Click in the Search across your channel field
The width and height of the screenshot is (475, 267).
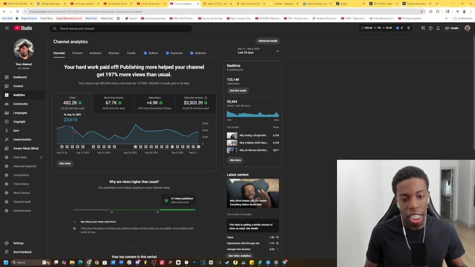pyautogui.click(x=121, y=29)
